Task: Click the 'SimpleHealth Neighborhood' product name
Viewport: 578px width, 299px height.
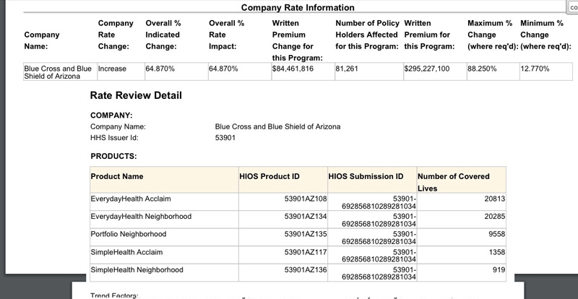Action: pos(137,270)
